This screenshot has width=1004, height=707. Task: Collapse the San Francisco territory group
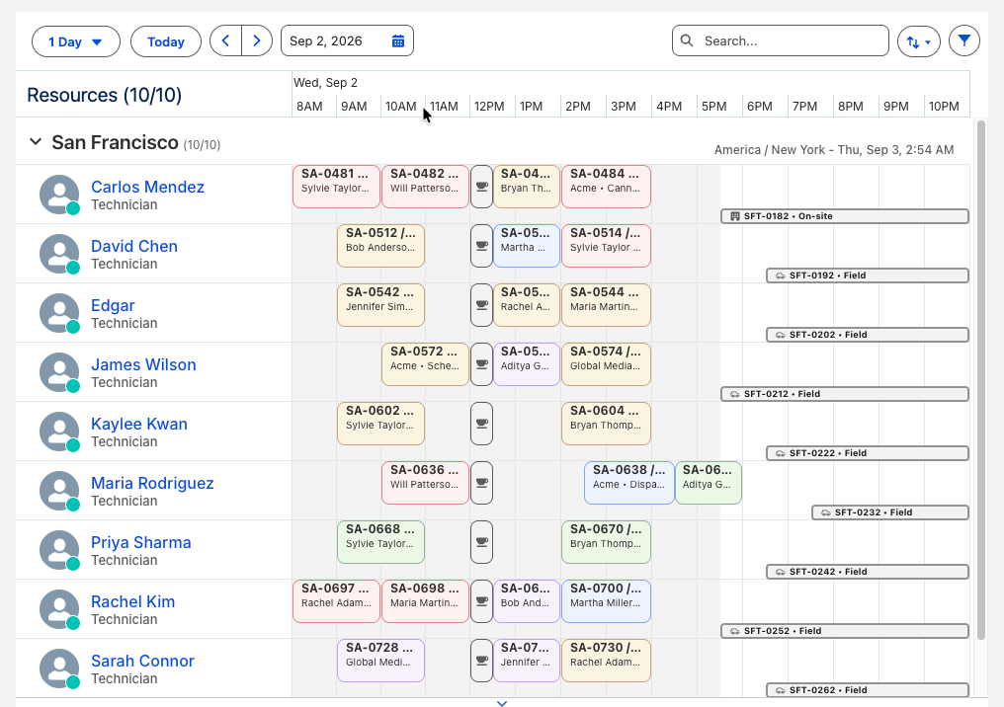36,142
